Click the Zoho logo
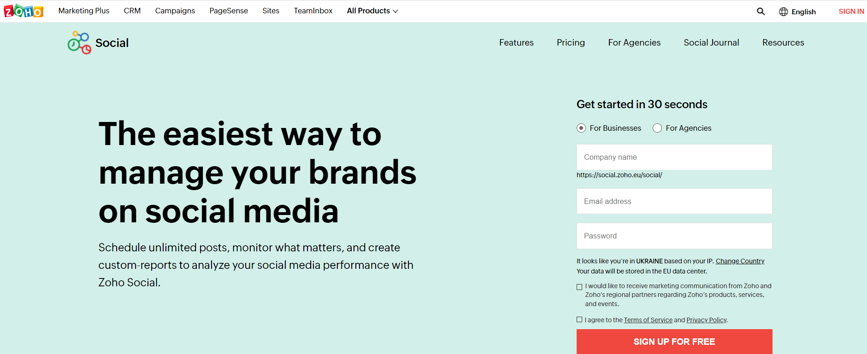Viewport: 867px width, 354px height. tap(24, 11)
